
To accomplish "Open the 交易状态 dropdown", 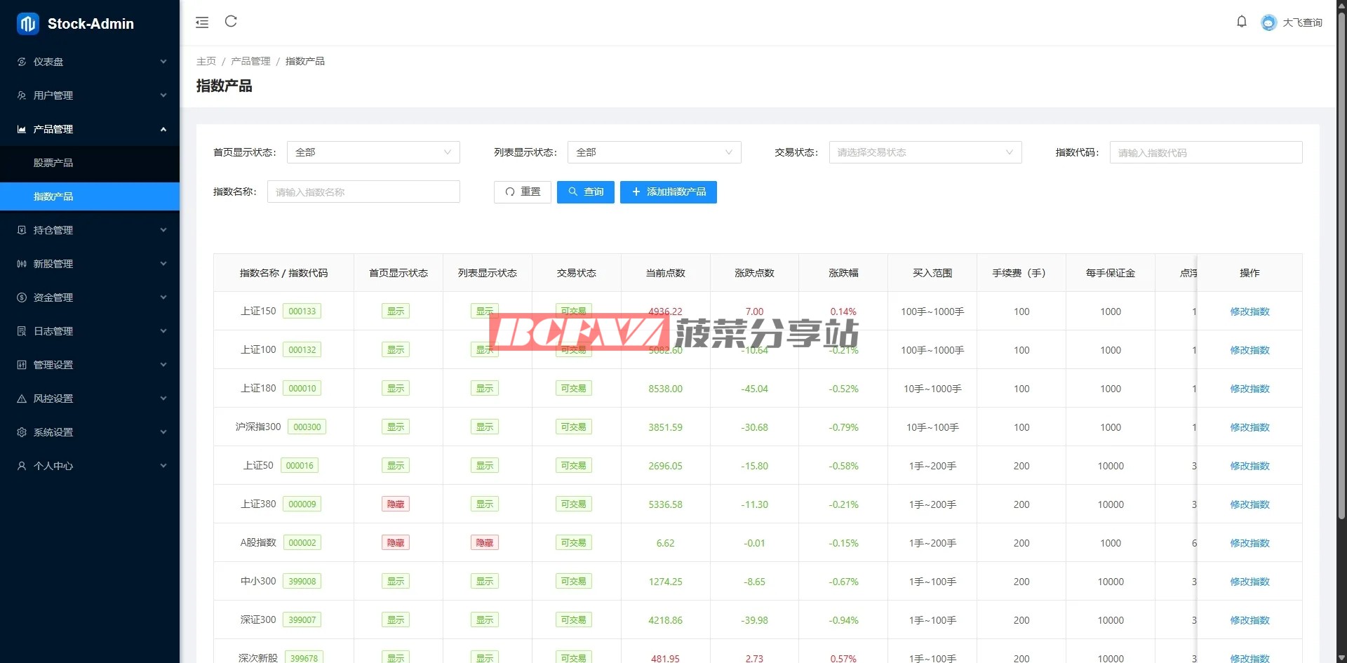I will [925, 152].
